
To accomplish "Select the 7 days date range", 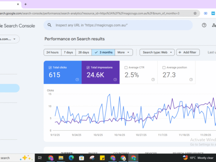I will [x=68, y=52].
